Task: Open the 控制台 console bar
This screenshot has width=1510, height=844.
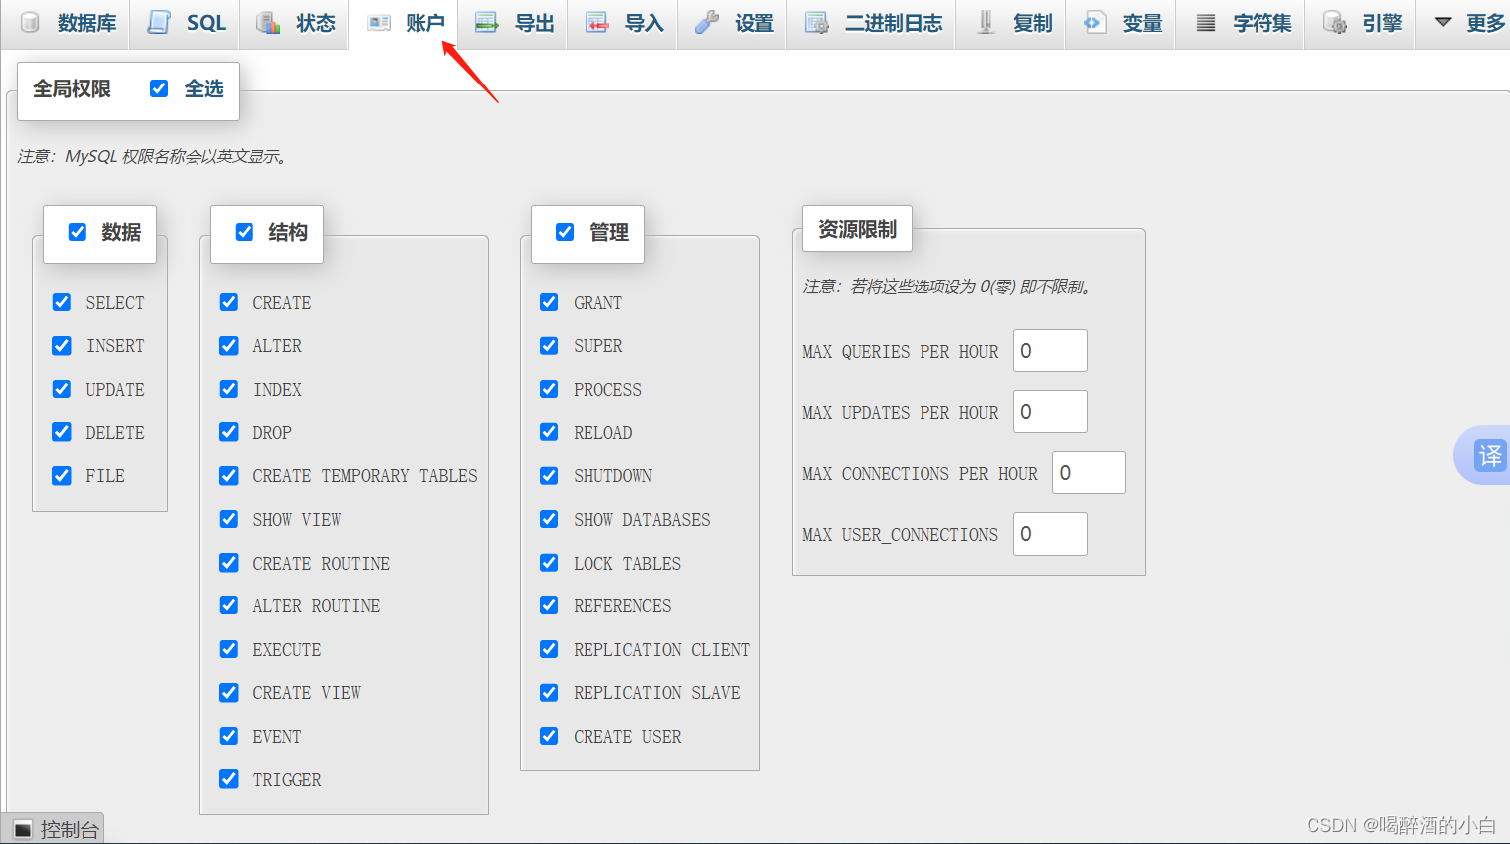Action: pos(53,829)
